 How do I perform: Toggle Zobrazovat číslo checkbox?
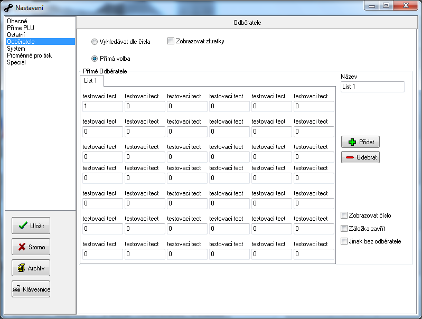[344, 215]
